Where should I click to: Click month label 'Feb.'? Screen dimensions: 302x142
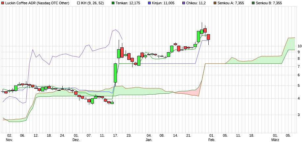pos(212,140)
